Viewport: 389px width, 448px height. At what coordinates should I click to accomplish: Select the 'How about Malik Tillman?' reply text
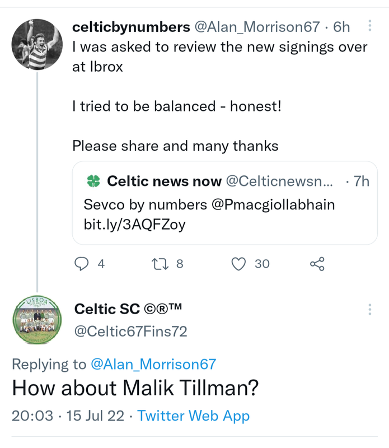pyautogui.click(x=136, y=388)
